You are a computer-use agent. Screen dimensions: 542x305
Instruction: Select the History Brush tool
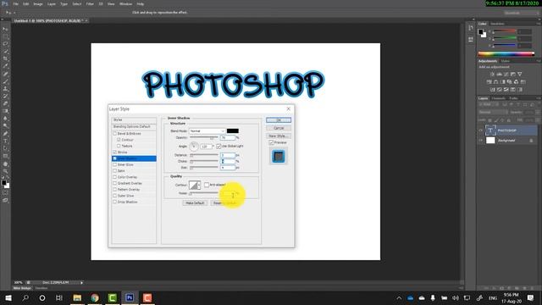5,96
